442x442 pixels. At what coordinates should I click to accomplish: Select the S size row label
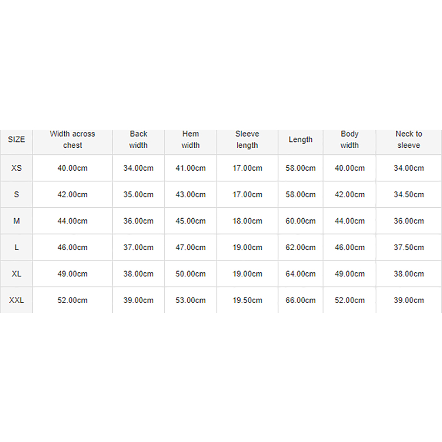(16, 194)
